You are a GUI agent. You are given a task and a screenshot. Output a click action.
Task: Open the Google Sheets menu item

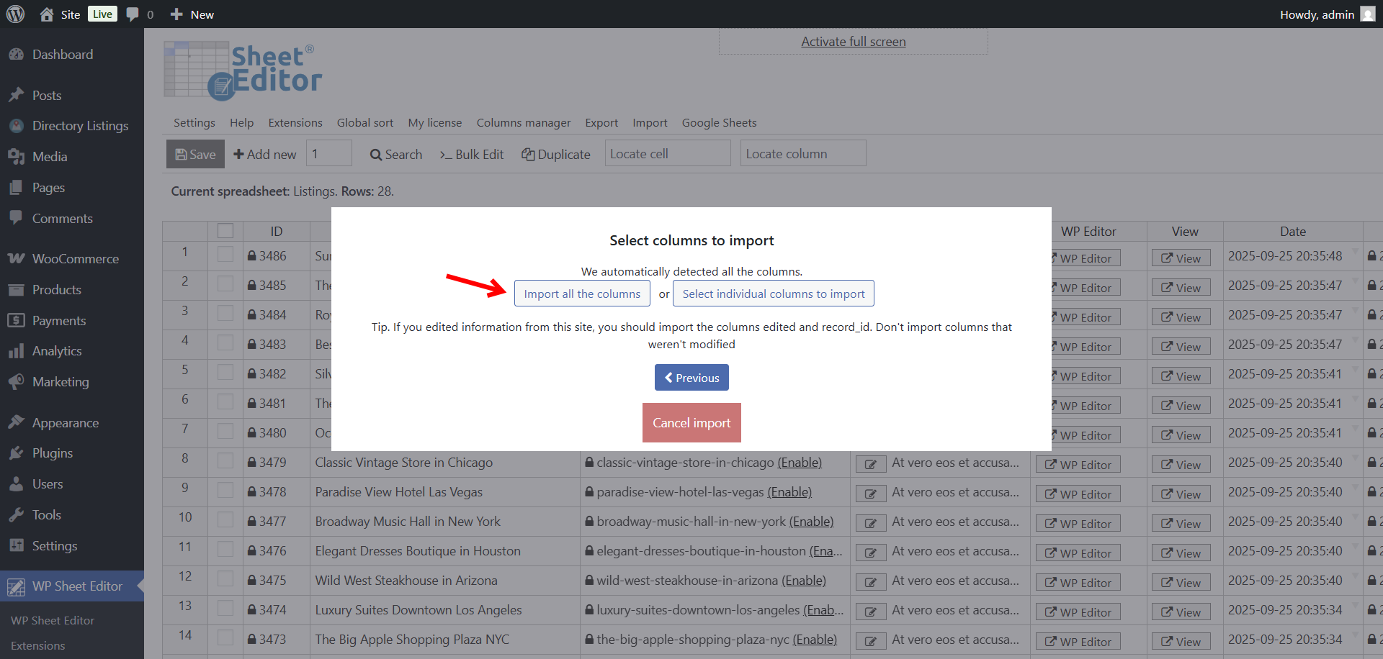[x=719, y=123]
